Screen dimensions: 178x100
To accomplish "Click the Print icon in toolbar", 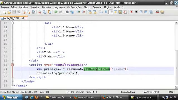I will pyautogui.click(x=33, y=12).
